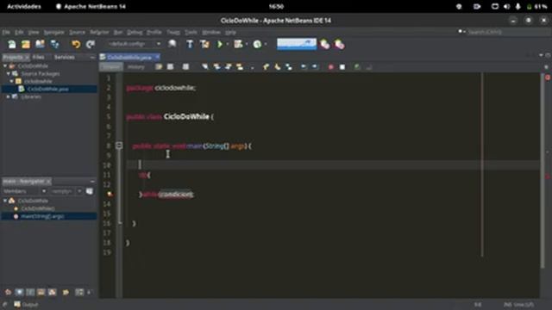Viewport: 552px width, 310px height.
Task: Run the project with green play icon
Action: coord(220,44)
